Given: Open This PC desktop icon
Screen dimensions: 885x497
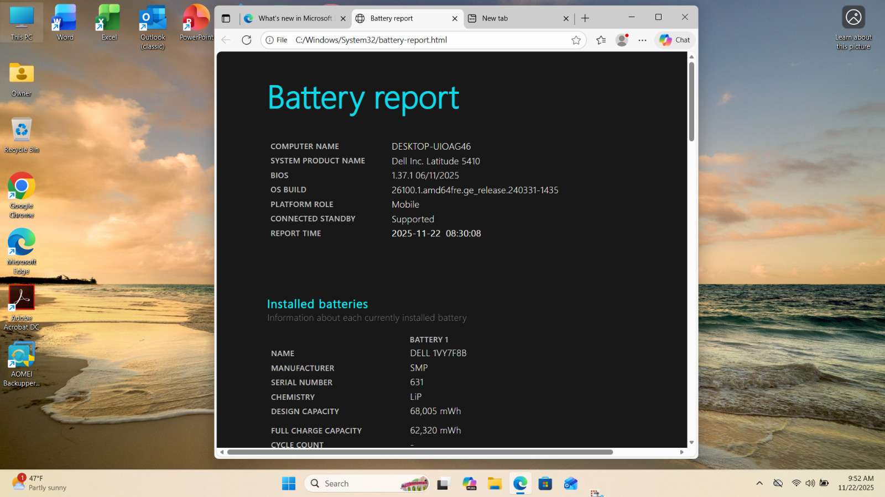Looking at the screenshot, I should (22, 23).
